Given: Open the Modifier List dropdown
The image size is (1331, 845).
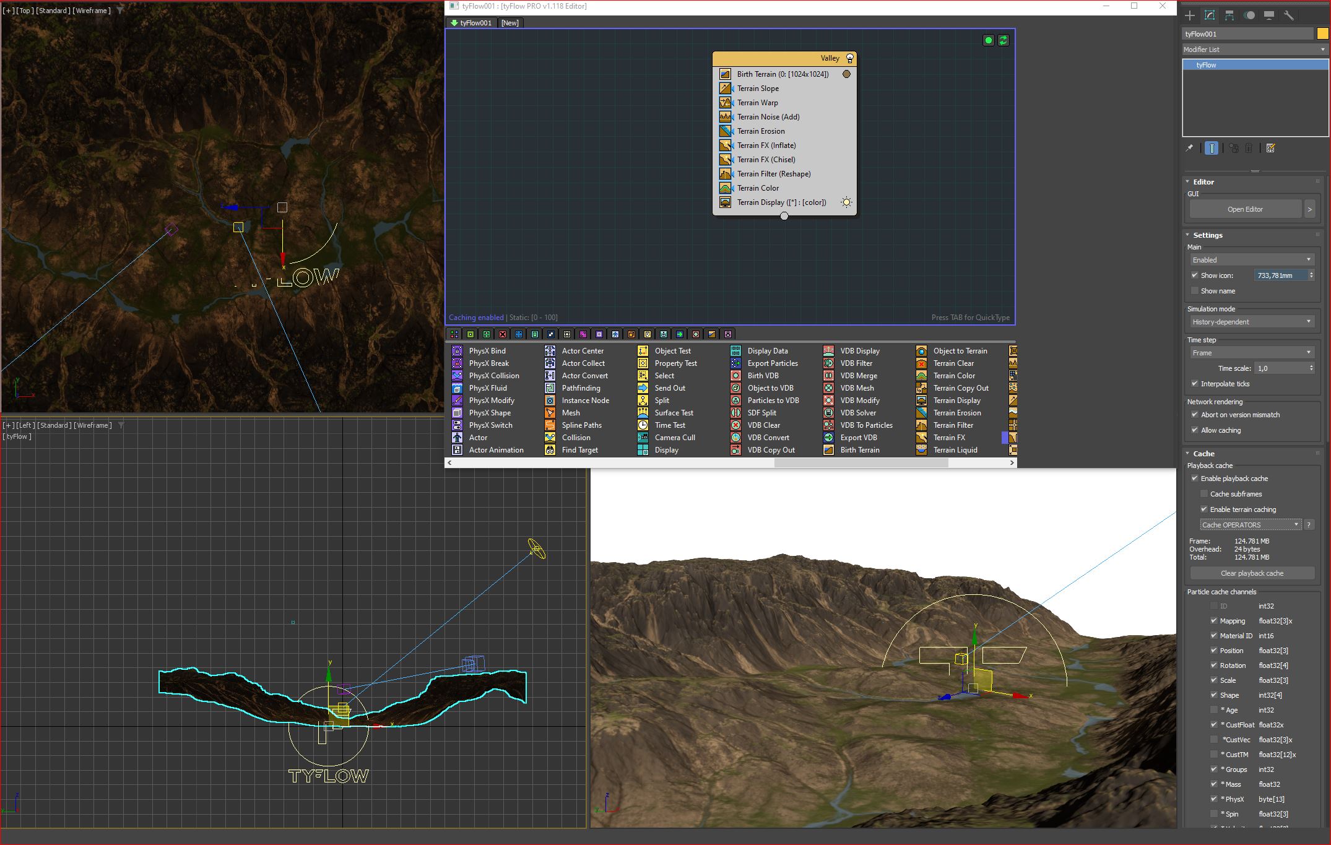Looking at the screenshot, I should coord(1255,50).
